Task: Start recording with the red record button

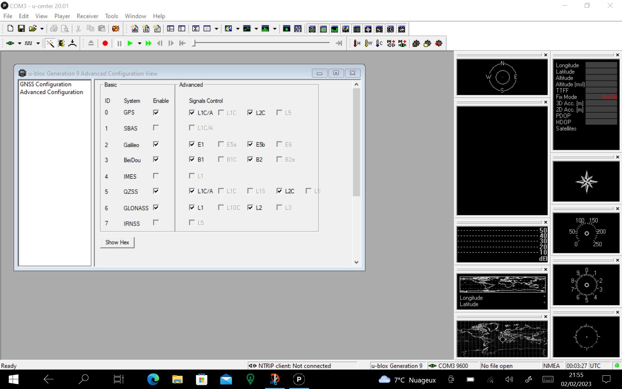Action: pos(105,43)
